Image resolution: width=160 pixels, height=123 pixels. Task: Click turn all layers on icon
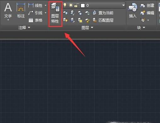(65, 20)
